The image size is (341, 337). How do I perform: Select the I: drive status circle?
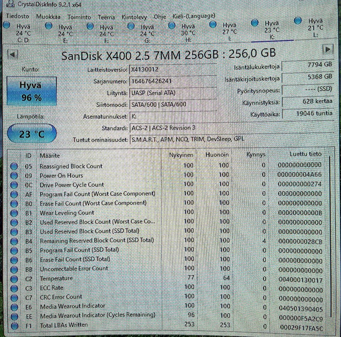pos(213,24)
